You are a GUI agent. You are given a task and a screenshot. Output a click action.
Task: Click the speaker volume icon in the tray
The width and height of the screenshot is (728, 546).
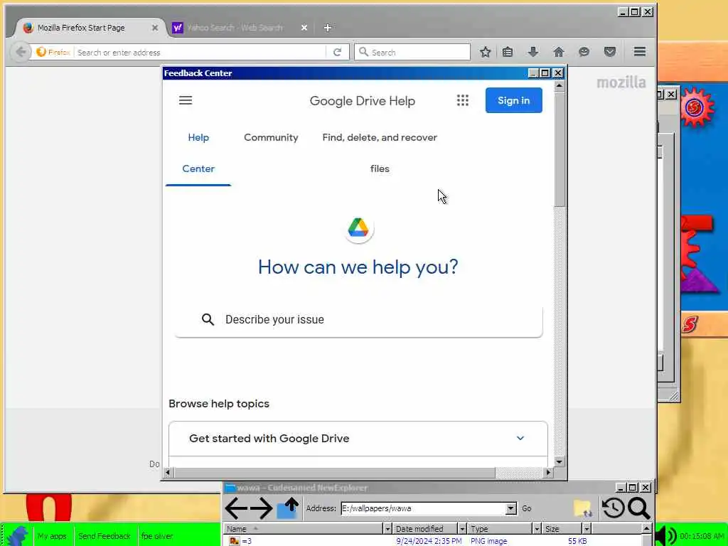[665, 536]
